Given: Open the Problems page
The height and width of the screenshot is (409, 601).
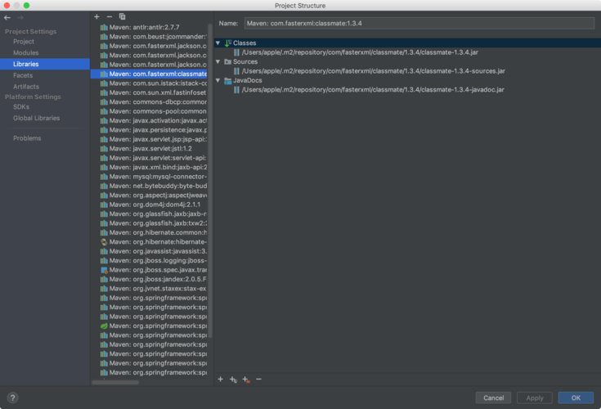Looking at the screenshot, I should pyautogui.click(x=27, y=138).
